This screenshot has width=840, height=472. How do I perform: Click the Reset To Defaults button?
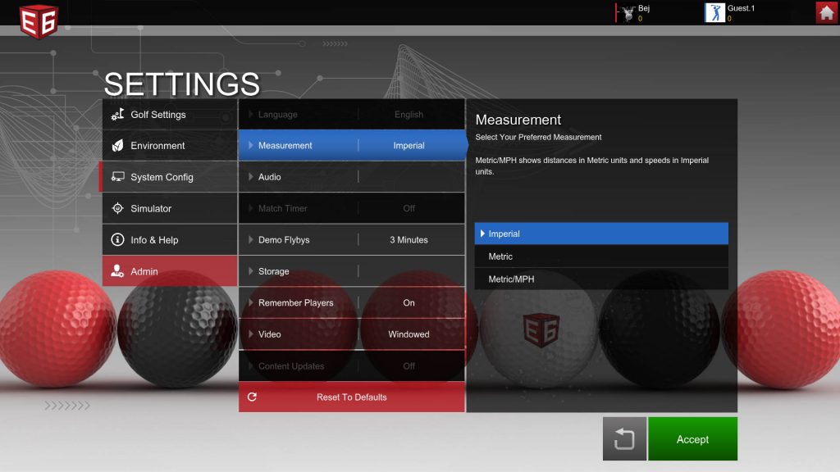point(351,397)
